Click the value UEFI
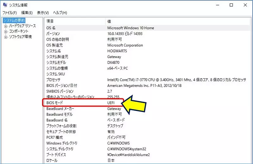Viewport: 253px width, 164px height. (111, 103)
